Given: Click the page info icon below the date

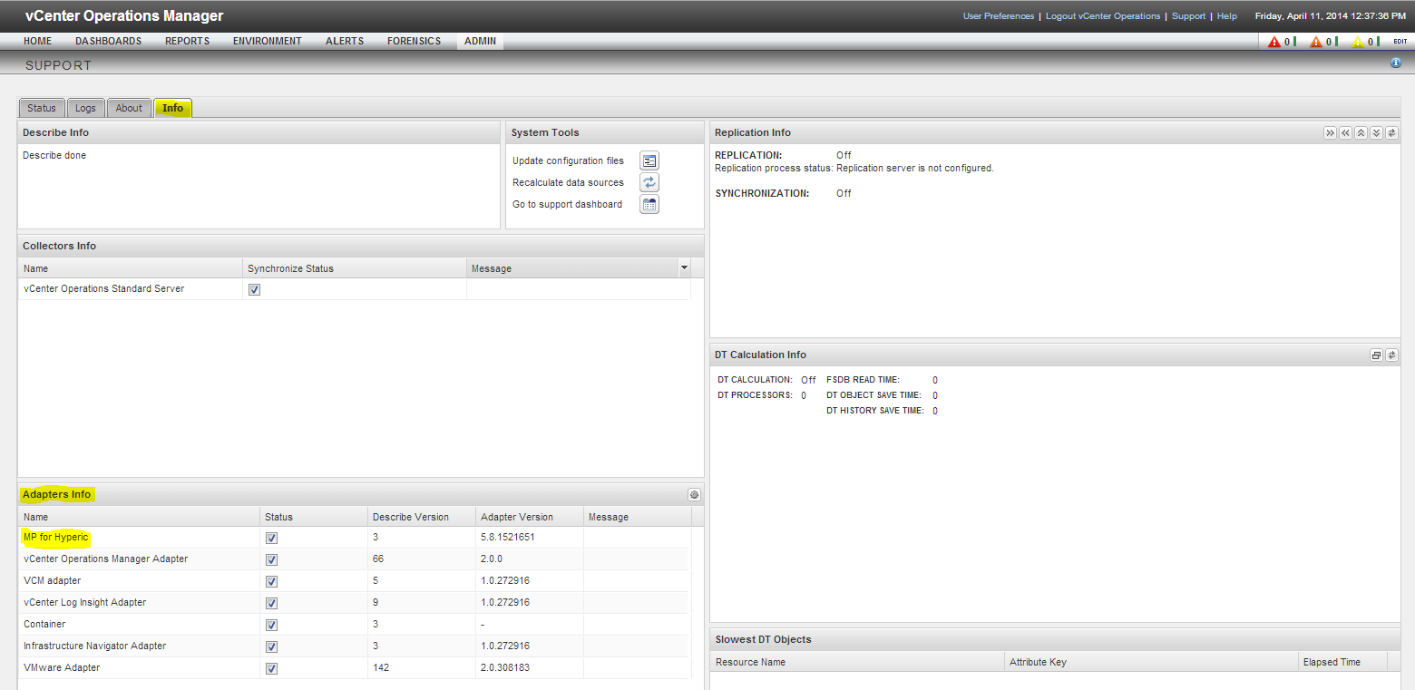Looking at the screenshot, I should coord(1395,63).
